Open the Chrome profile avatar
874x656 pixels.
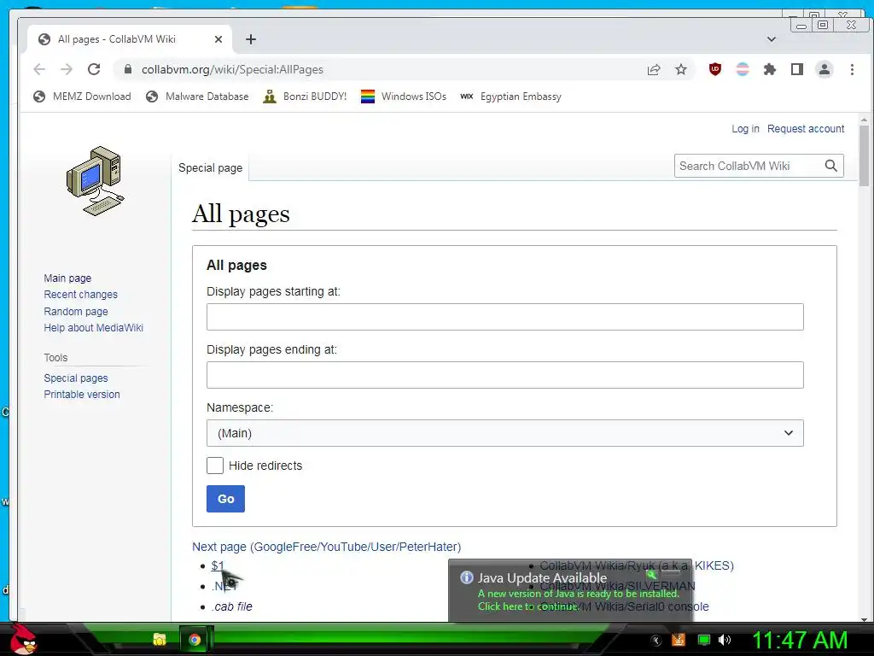[x=824, y=69]
